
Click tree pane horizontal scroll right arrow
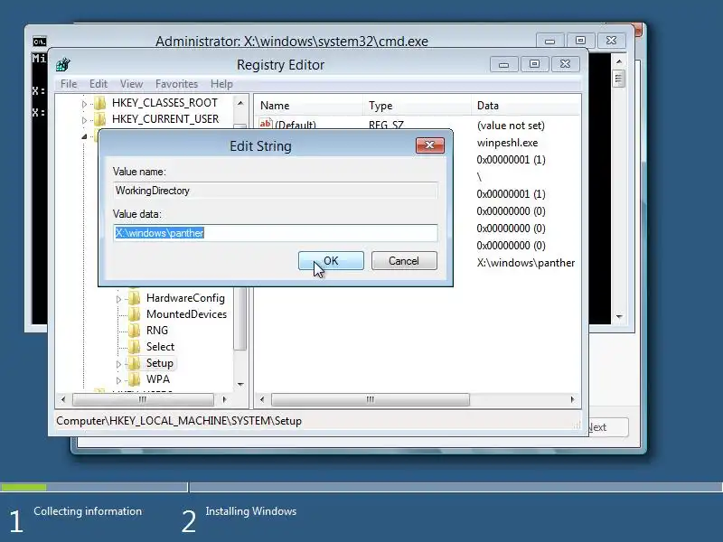[x=224, y=399]
